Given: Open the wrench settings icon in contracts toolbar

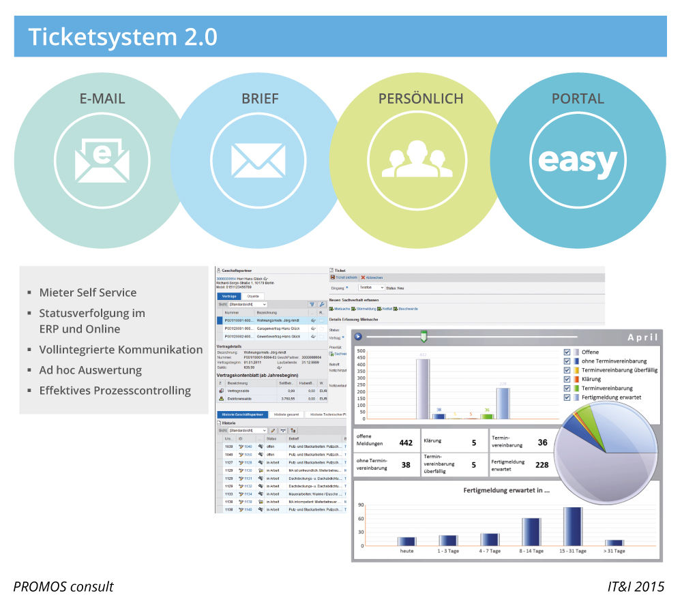Looking at the screenshot, I should (x=322, y=304).
